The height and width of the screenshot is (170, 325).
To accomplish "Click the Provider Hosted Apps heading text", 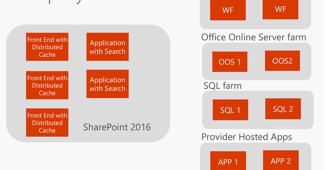I will [x=247, y=137].
